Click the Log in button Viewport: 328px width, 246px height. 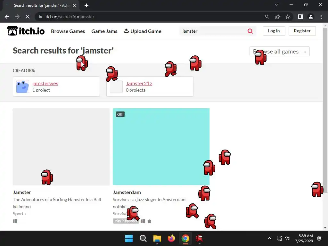pos(274,31)
